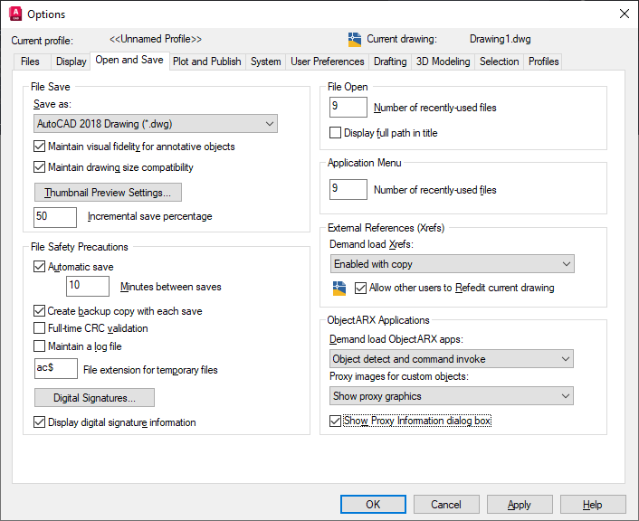Click the Apply button
The width and height of the screenshot is (639, 521).
520,505
